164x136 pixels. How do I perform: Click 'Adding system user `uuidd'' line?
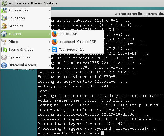[x=85, y=100]
